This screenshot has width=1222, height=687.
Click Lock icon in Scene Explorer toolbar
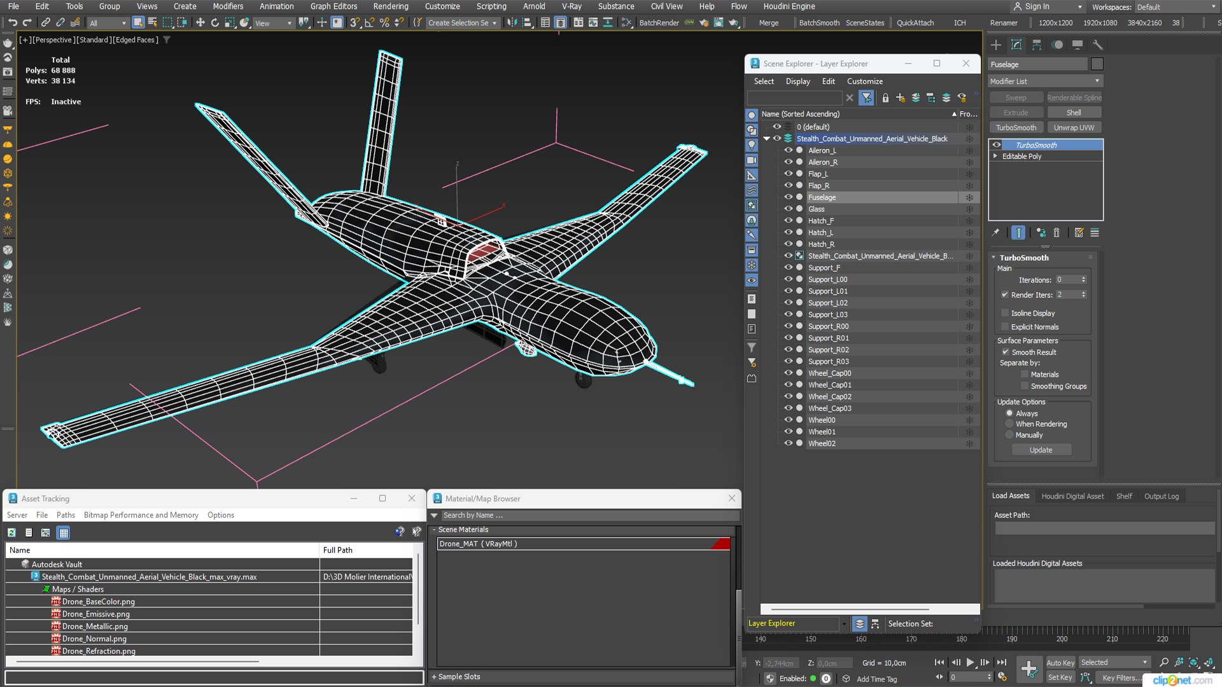[885, 98]
